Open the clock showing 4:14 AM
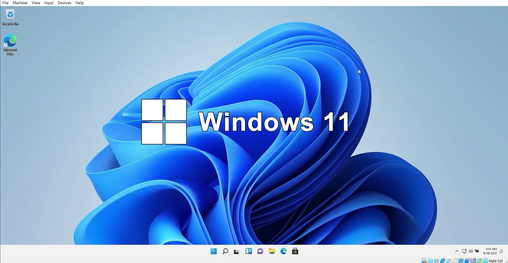Image resolution: width=508 pixels, height=263 pixels. pos(490,251)
